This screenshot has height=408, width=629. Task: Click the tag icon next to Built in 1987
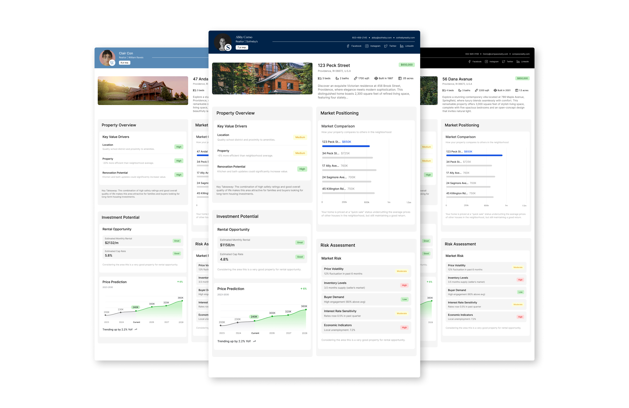pyautogui.click(x=376, y=78)
